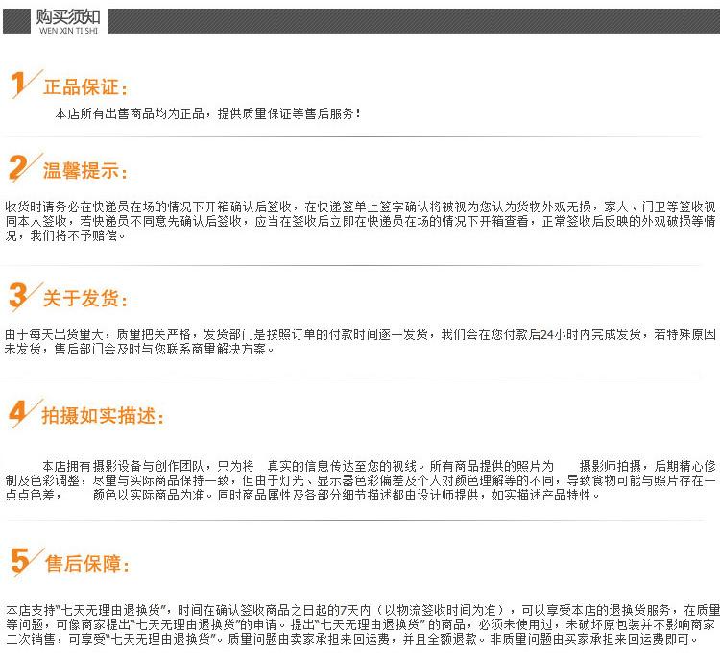Open the 正品保证 section heading
This screenshot has height=659, width=720.
point(84,87)
